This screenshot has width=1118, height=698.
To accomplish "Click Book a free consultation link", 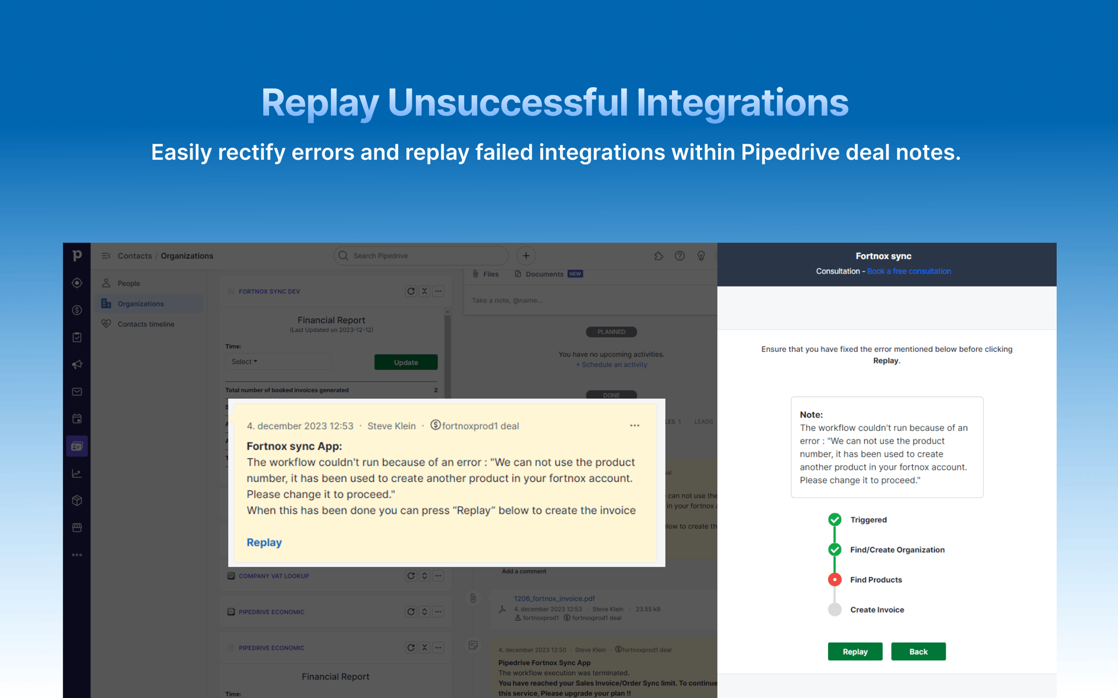I will pyautogui.click(x=909, y=271).
